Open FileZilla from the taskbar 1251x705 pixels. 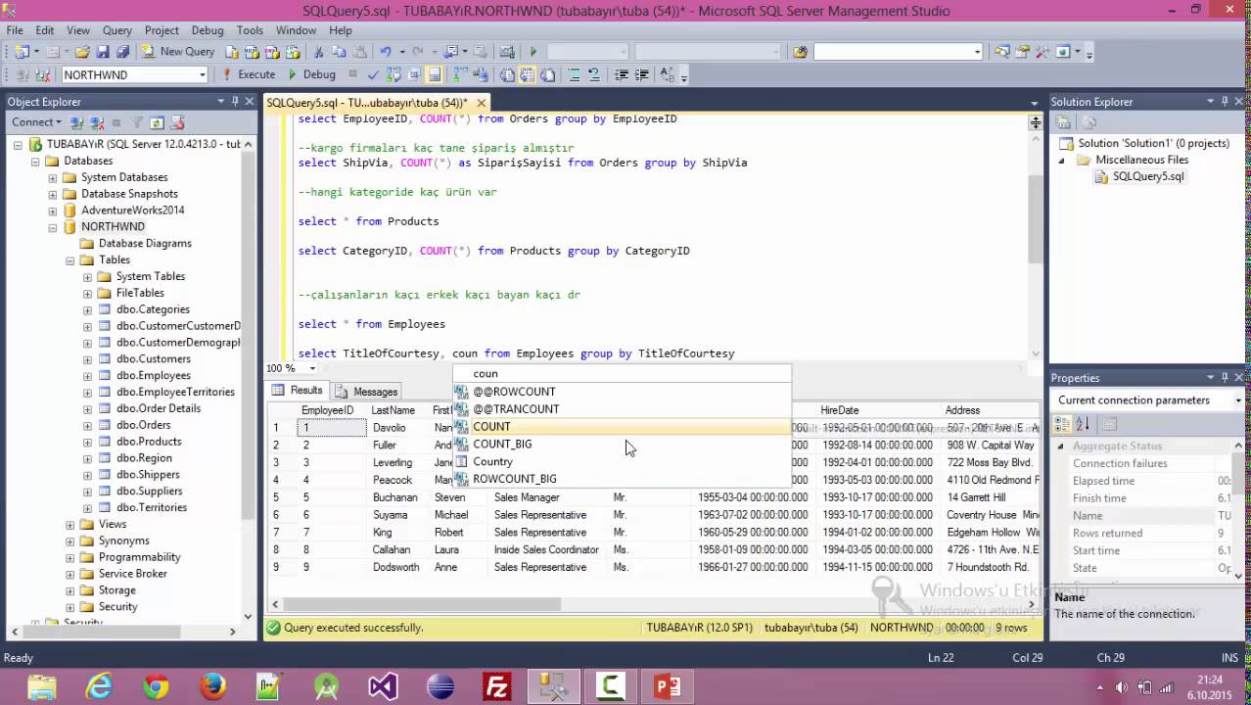(x=497, y=686)
